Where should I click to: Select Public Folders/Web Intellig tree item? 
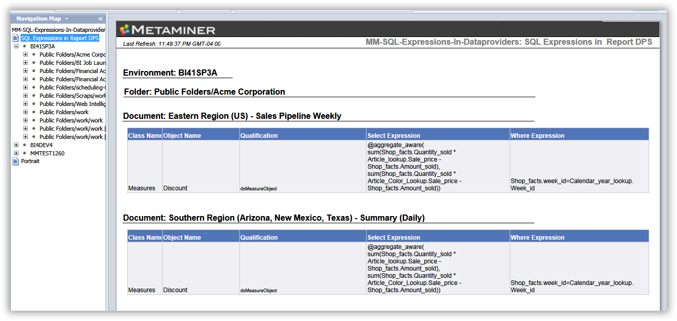pos(73,104)
